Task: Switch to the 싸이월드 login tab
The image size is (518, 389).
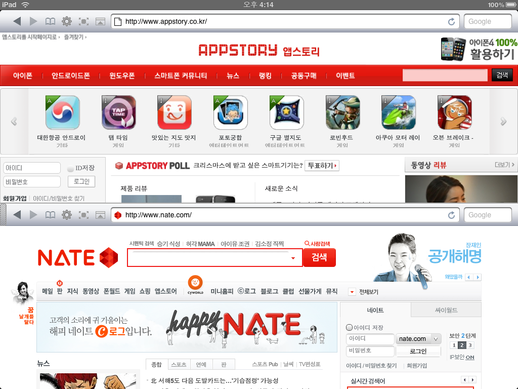Action: tap(446, 310)
